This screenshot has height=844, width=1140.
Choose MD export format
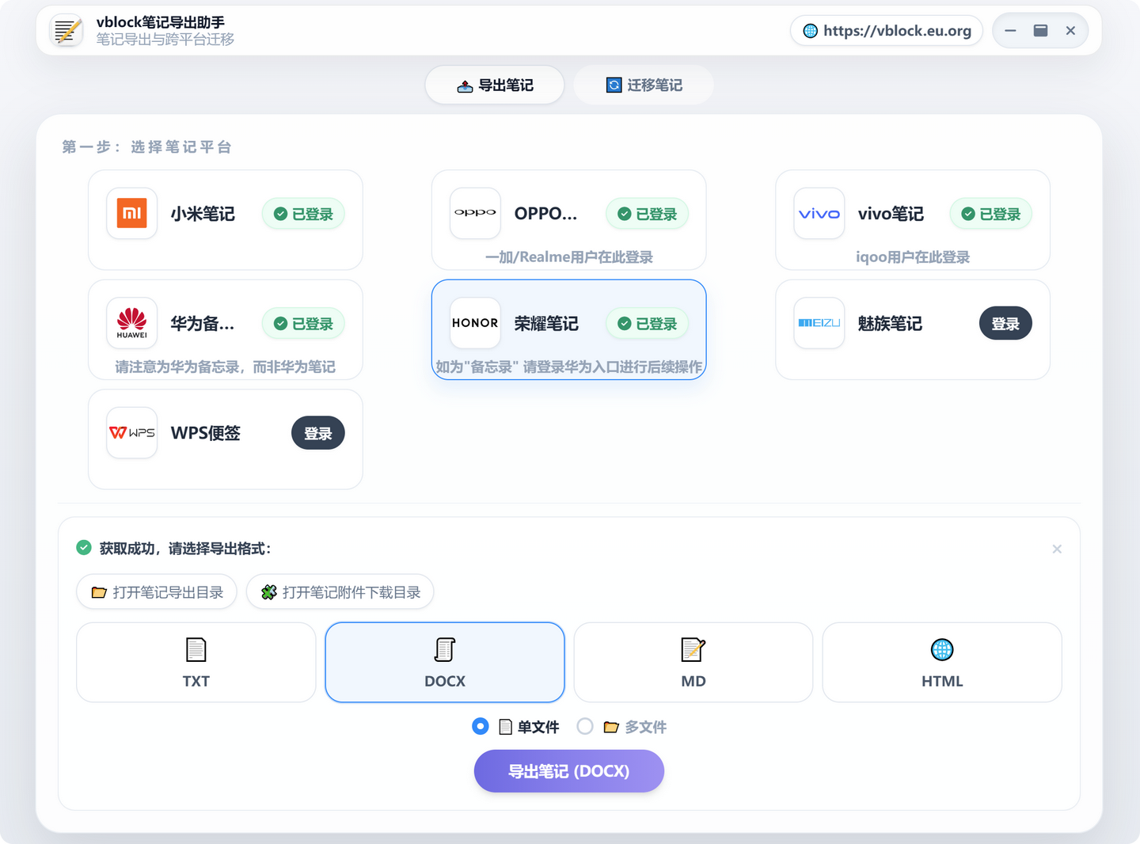pyautogui.click(x=693, y=663)
